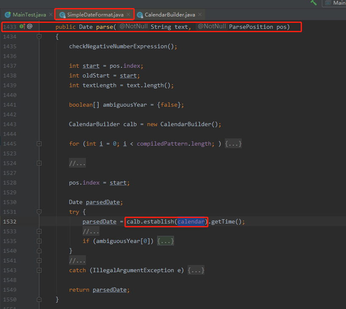Collapse the parse method fold at line 1434
The width and height of the screenshot is (346, 309).
[x=39, y=36]
